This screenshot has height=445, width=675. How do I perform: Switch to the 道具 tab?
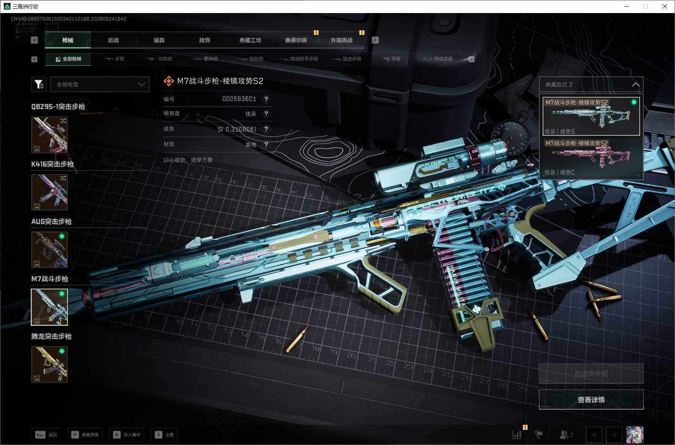159,40
